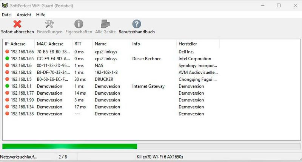Viewport: 302px width, 162px height.
Task: Close the WiFi Guard window
Action: [296, 5]
